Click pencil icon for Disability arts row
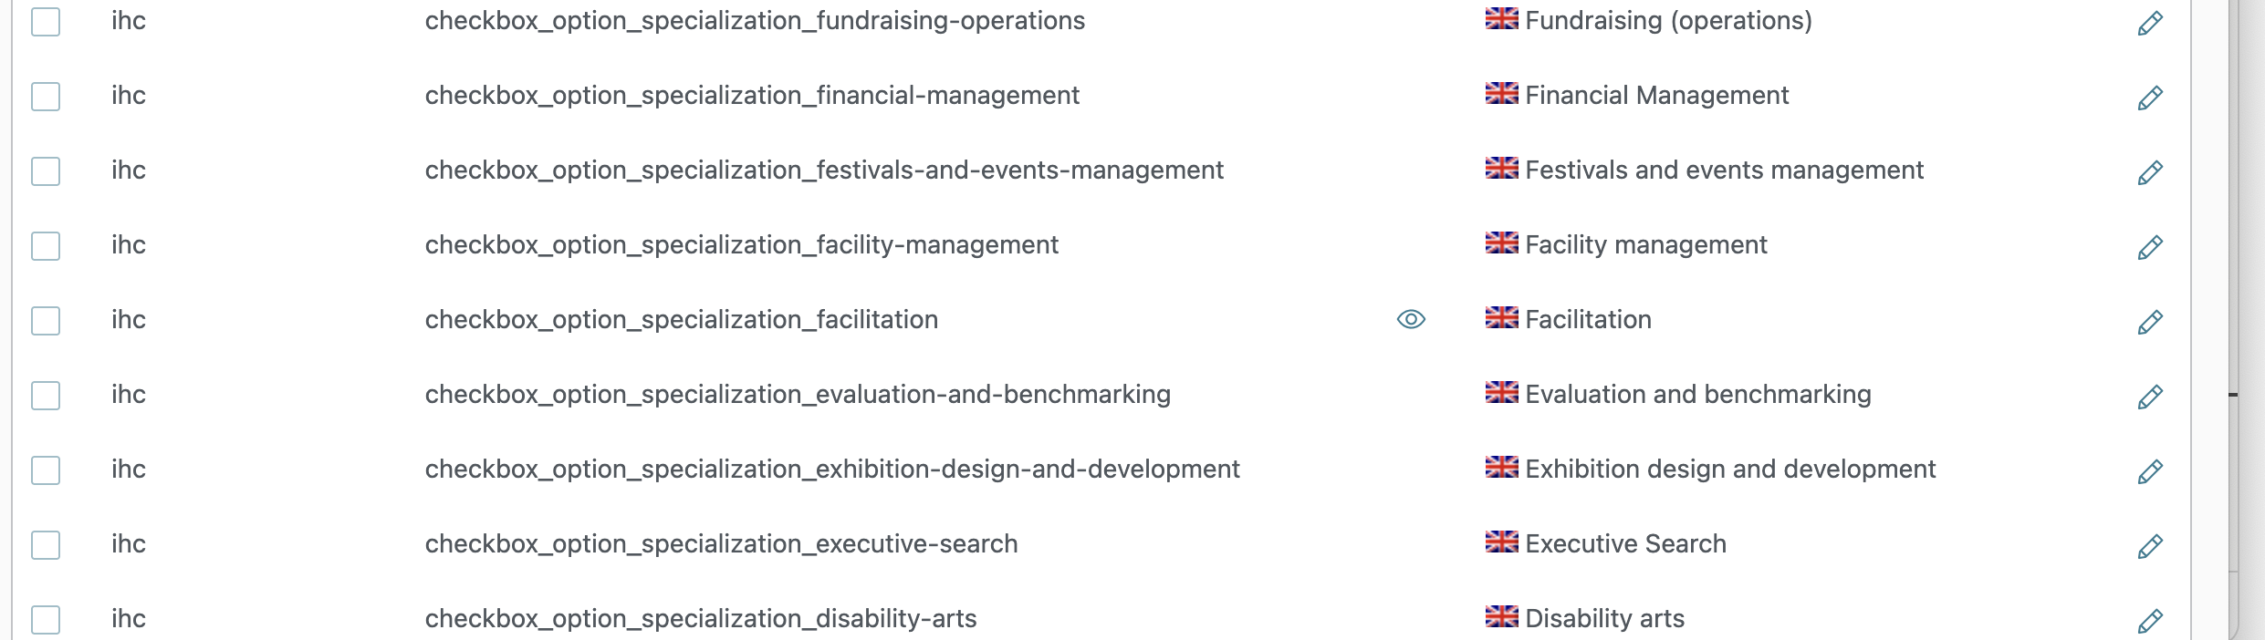 2150,621
